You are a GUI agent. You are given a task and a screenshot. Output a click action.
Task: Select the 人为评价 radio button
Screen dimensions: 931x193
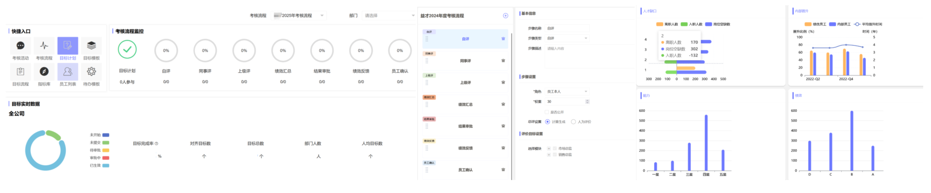click(573, 122)
